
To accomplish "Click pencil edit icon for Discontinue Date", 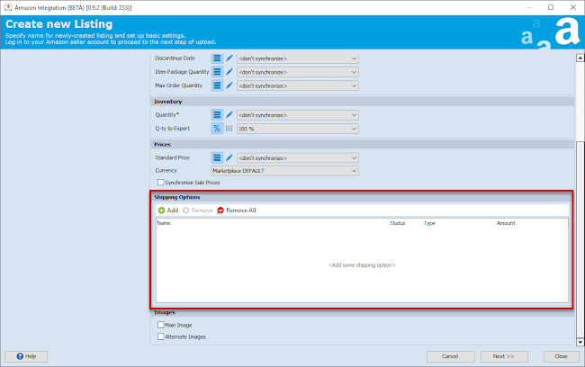I will (x=229, y=58).
